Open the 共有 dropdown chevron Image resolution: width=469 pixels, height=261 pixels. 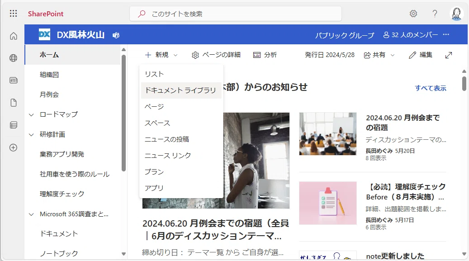coord(393,55)
